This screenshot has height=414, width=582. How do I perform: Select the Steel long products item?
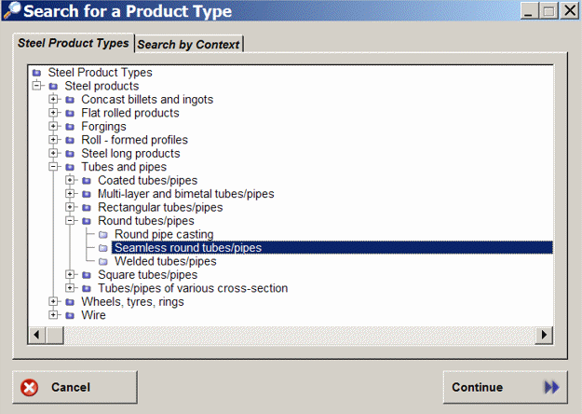[x=130, y=154]
